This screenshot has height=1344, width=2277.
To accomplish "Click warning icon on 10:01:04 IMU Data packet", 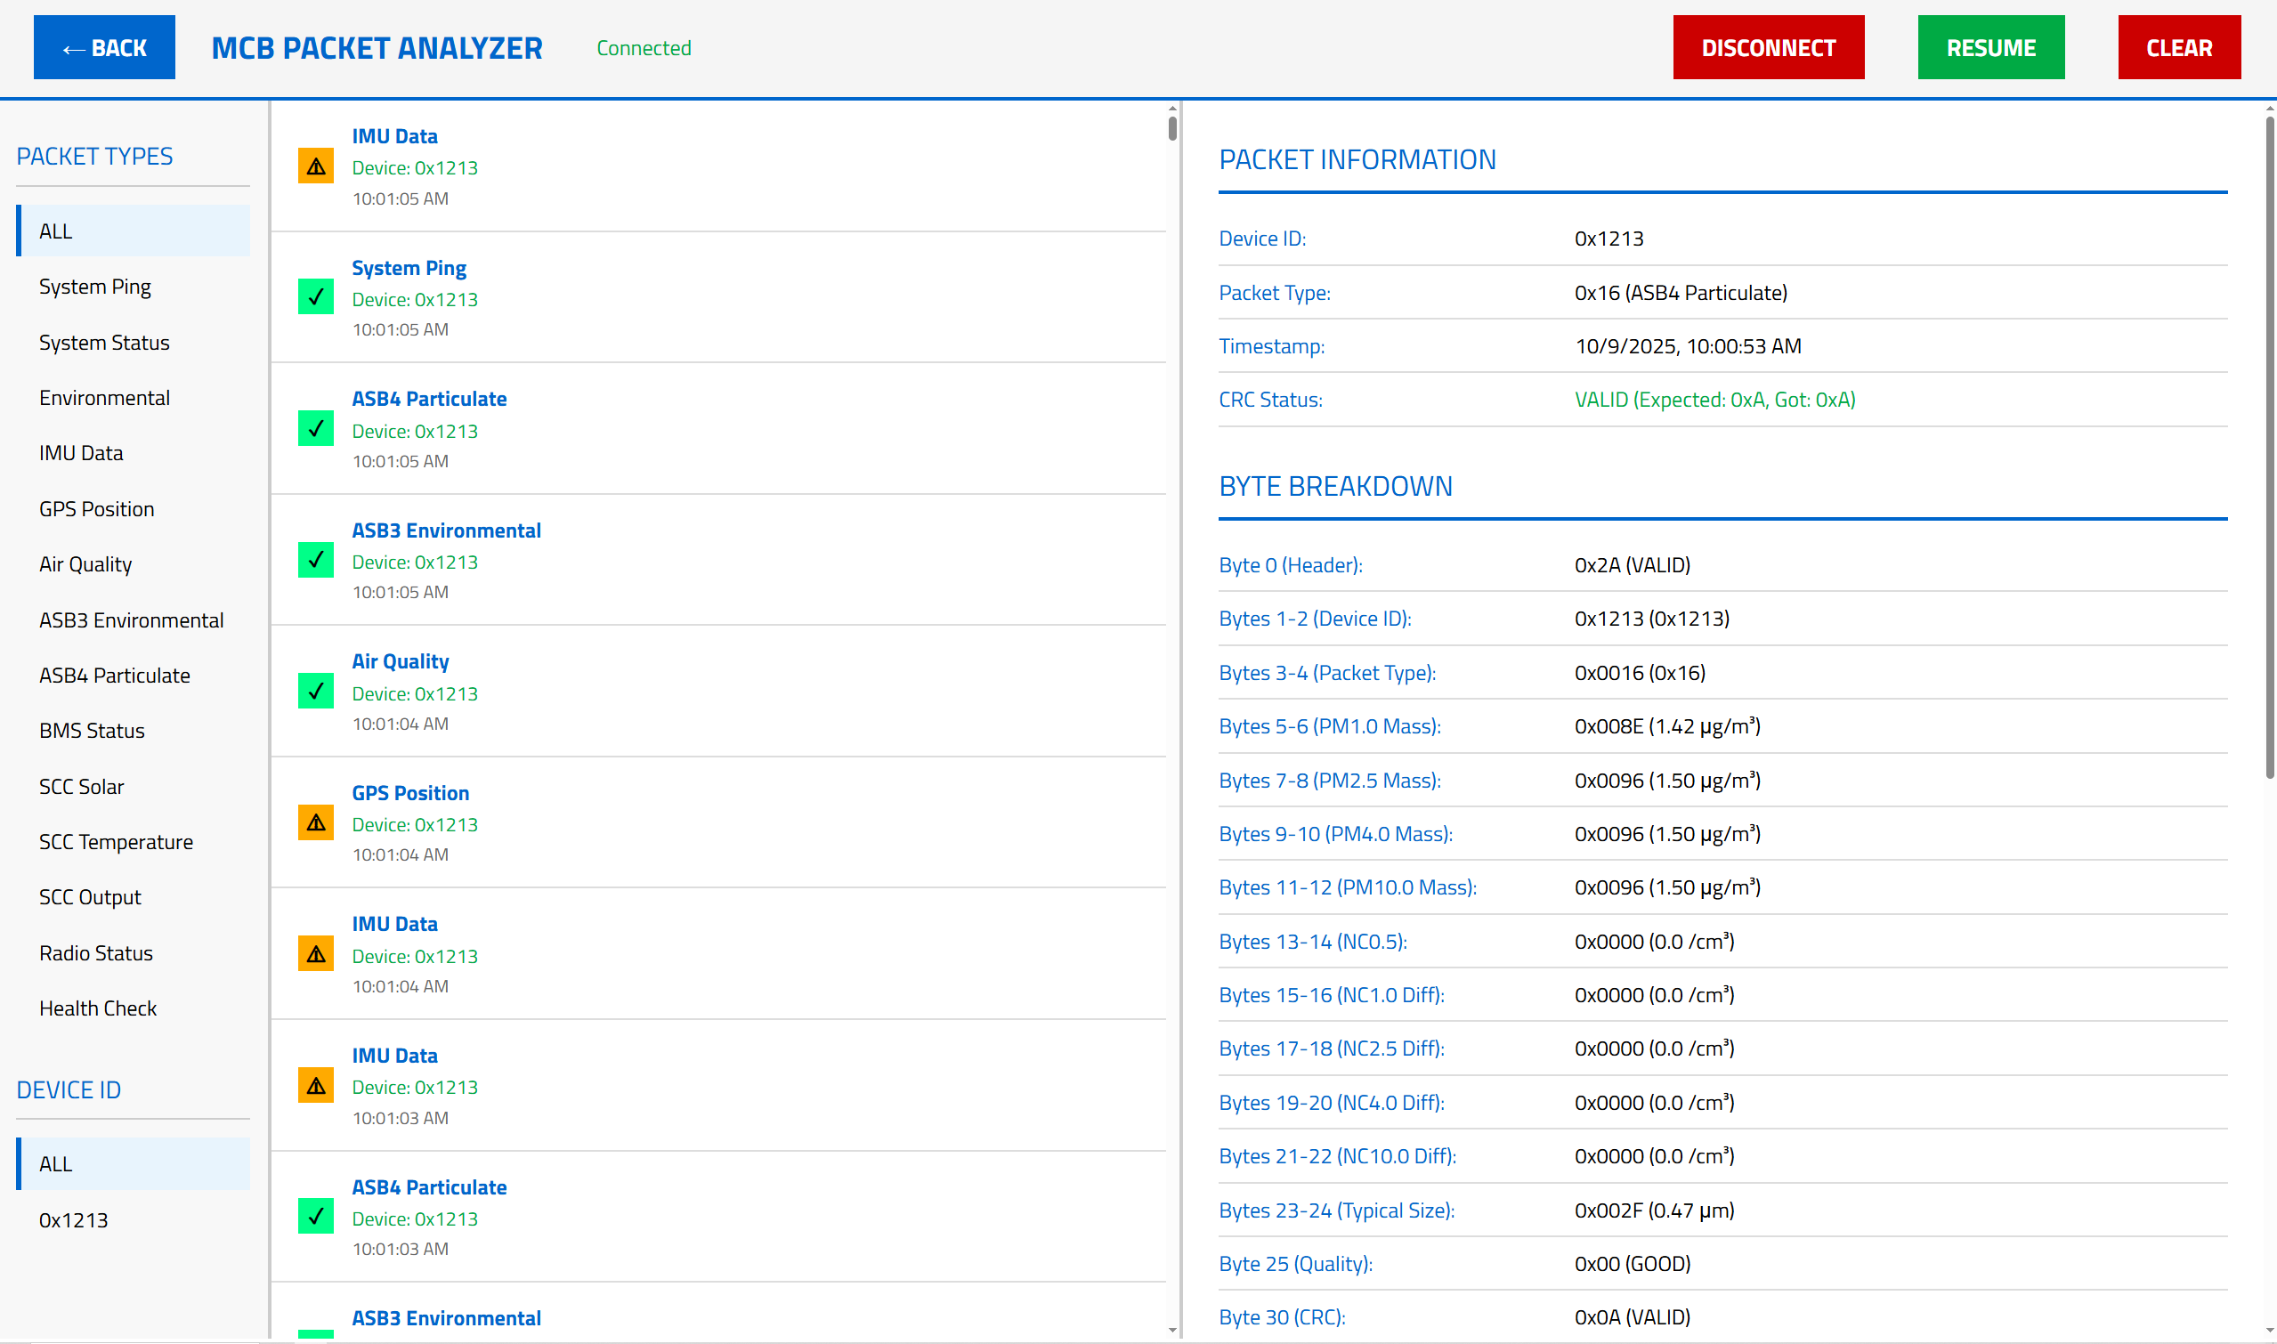I will (315, 953).
